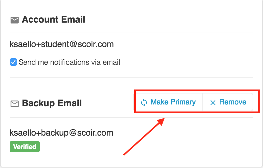Click the Backup Email heading
The width and height of the screenshot is (263, 168).
[x=52, y=103]
